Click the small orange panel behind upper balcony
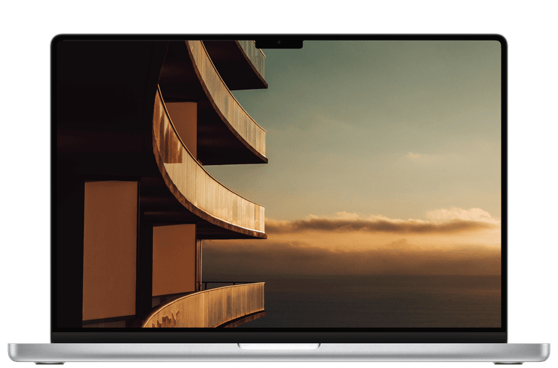Screen dimensions: 558x368 [x=181, y=125]
